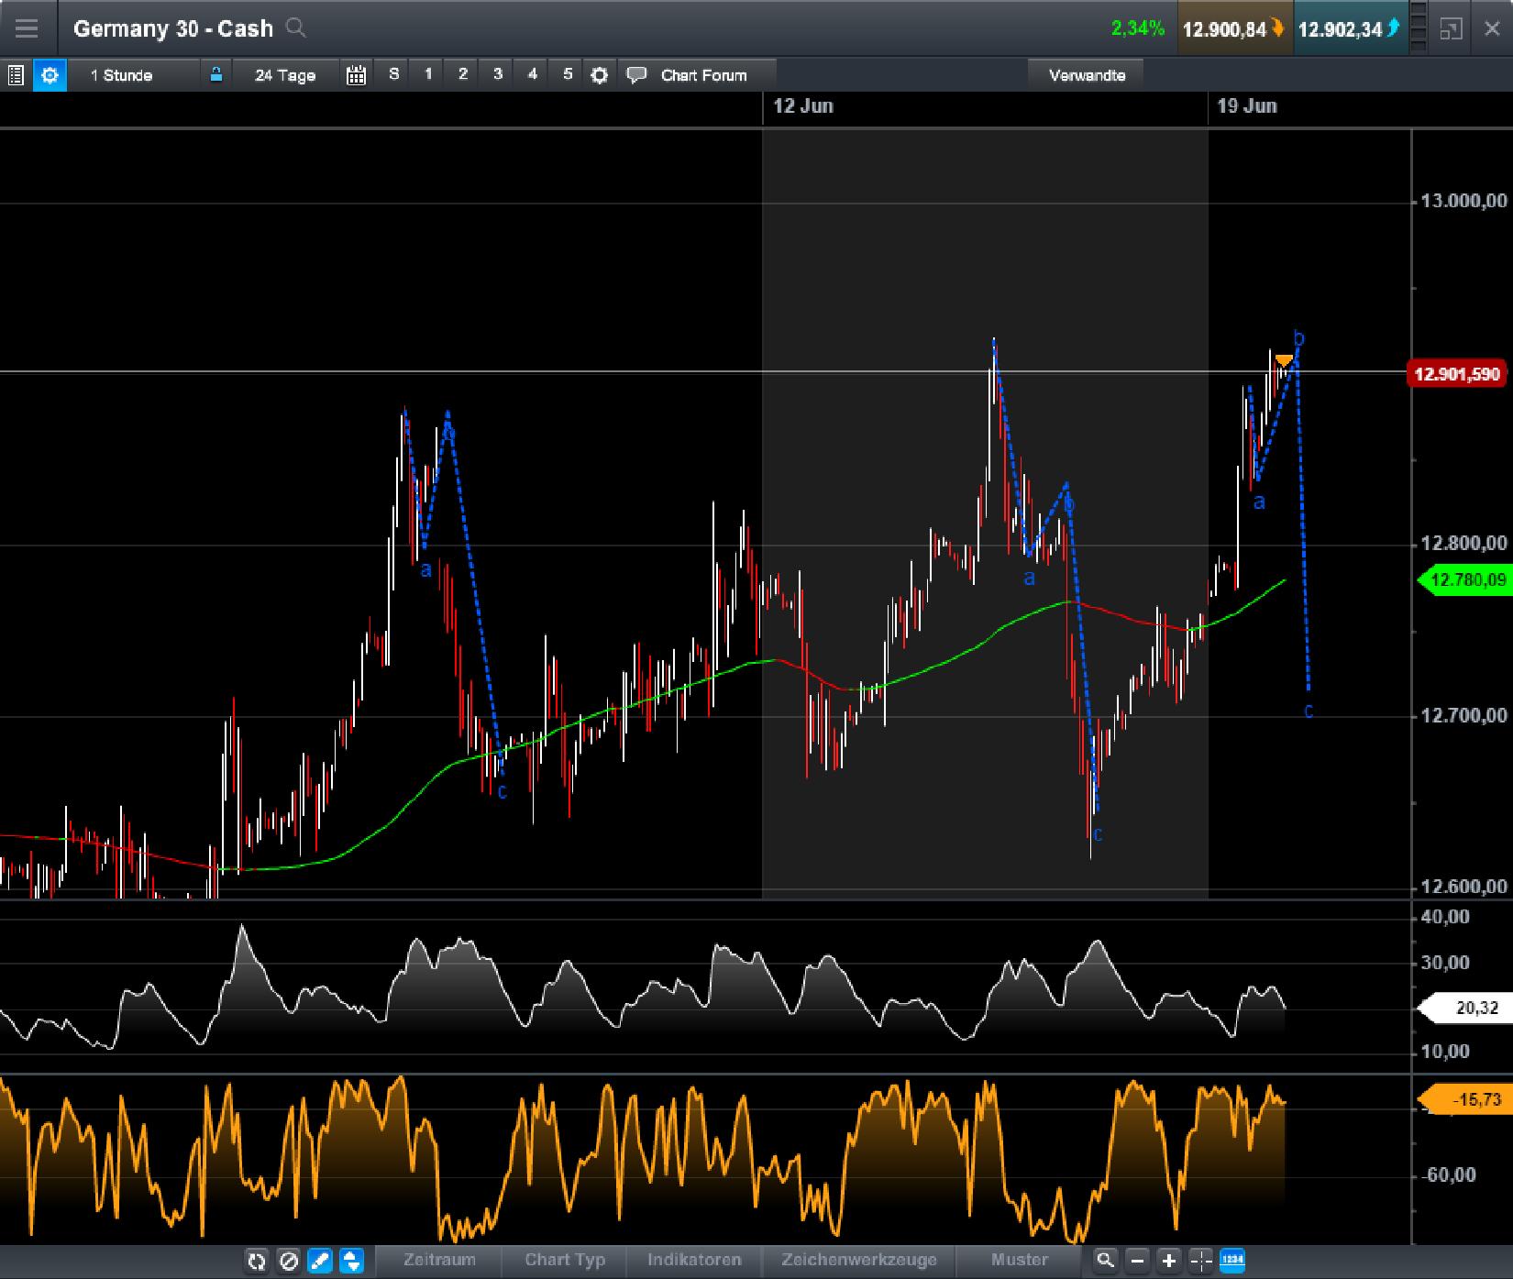The width and height of the screenshot is (1513, 1279).
Task: Select the crosshair cursor tool
Action: tap(1199, 1261)
